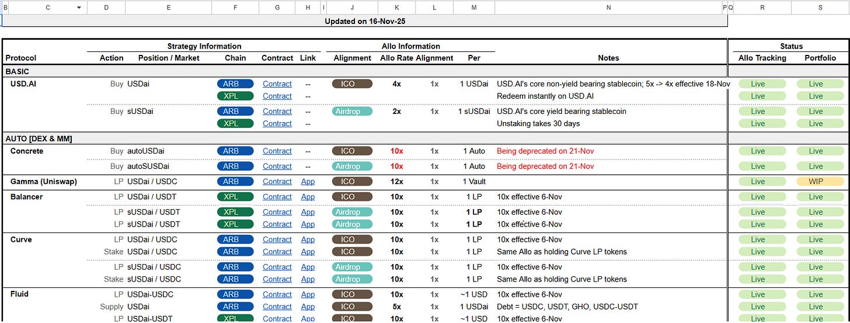Image resolution: width=850 pixels, height=323 pixels.
Task: Click 'Allo Information' group header
Action: (x=411, y=46)
